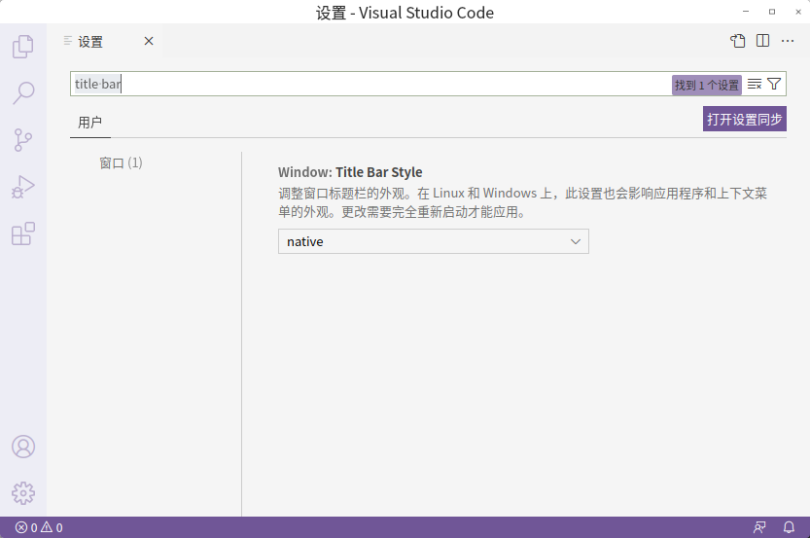The height and width of the screenshot is (538, 810).
Task: Maximize the Visual Studio Code window
Action: click(x=772, y=12)
